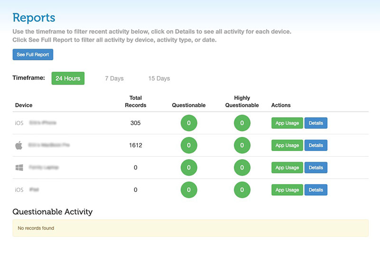Click the Questionable count circle for the iPhone row
The image size is (380, 256).
[189, 123]
